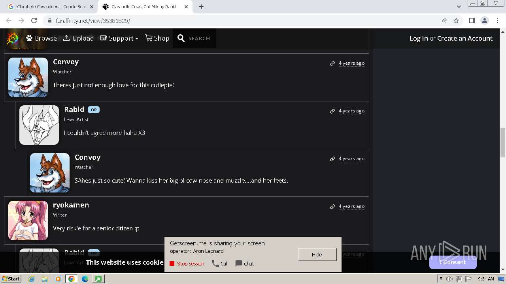Click timestamp on Convoy's cutiepie comment

point(351,63)
